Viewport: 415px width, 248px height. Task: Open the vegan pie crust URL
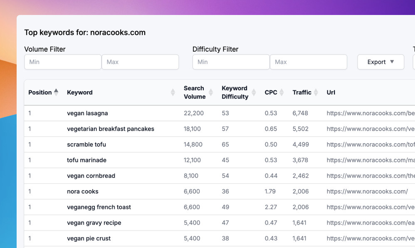point(370,238)
